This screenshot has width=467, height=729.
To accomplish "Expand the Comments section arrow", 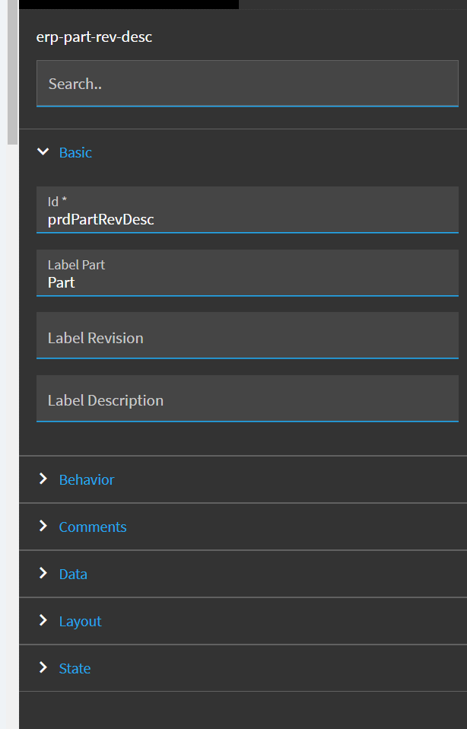I will (x=43, y=526).
